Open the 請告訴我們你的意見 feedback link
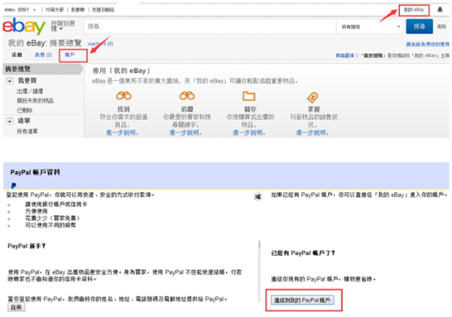 [x=428, y=44]
